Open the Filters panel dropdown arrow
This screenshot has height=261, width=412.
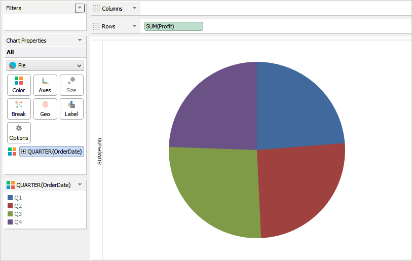pyautogui.click(x=80, y=8)
